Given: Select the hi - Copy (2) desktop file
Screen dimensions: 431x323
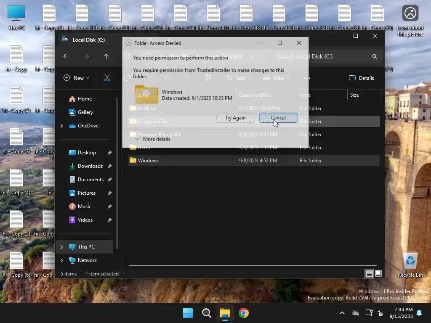Looking at the screenshot, I should point(16,100).
